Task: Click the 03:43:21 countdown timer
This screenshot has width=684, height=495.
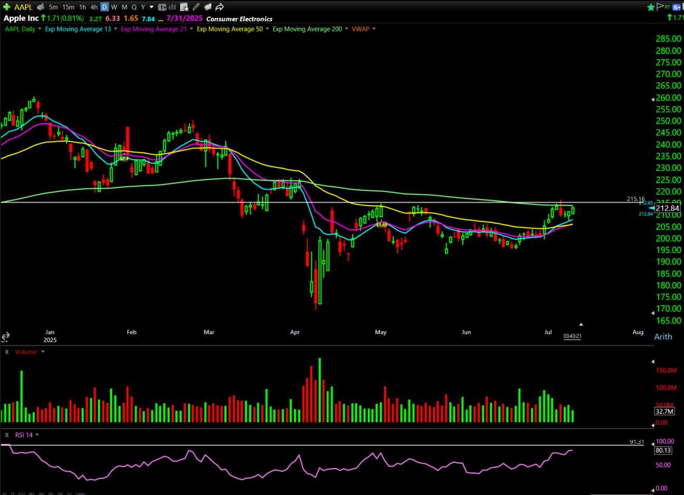Action: 572,336
